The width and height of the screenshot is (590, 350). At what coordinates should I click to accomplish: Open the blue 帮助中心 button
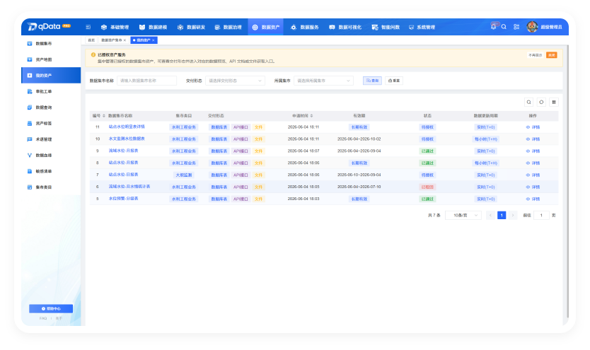click(x=51, y=309)
